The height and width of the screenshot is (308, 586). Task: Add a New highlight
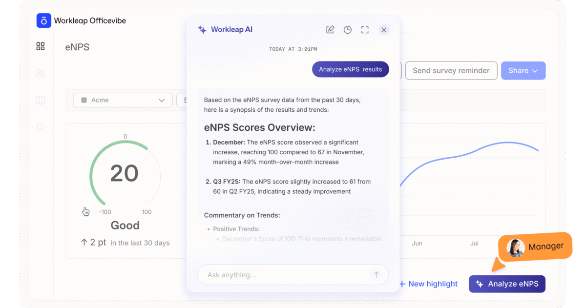pyautogui.click(x=428, y=284)
